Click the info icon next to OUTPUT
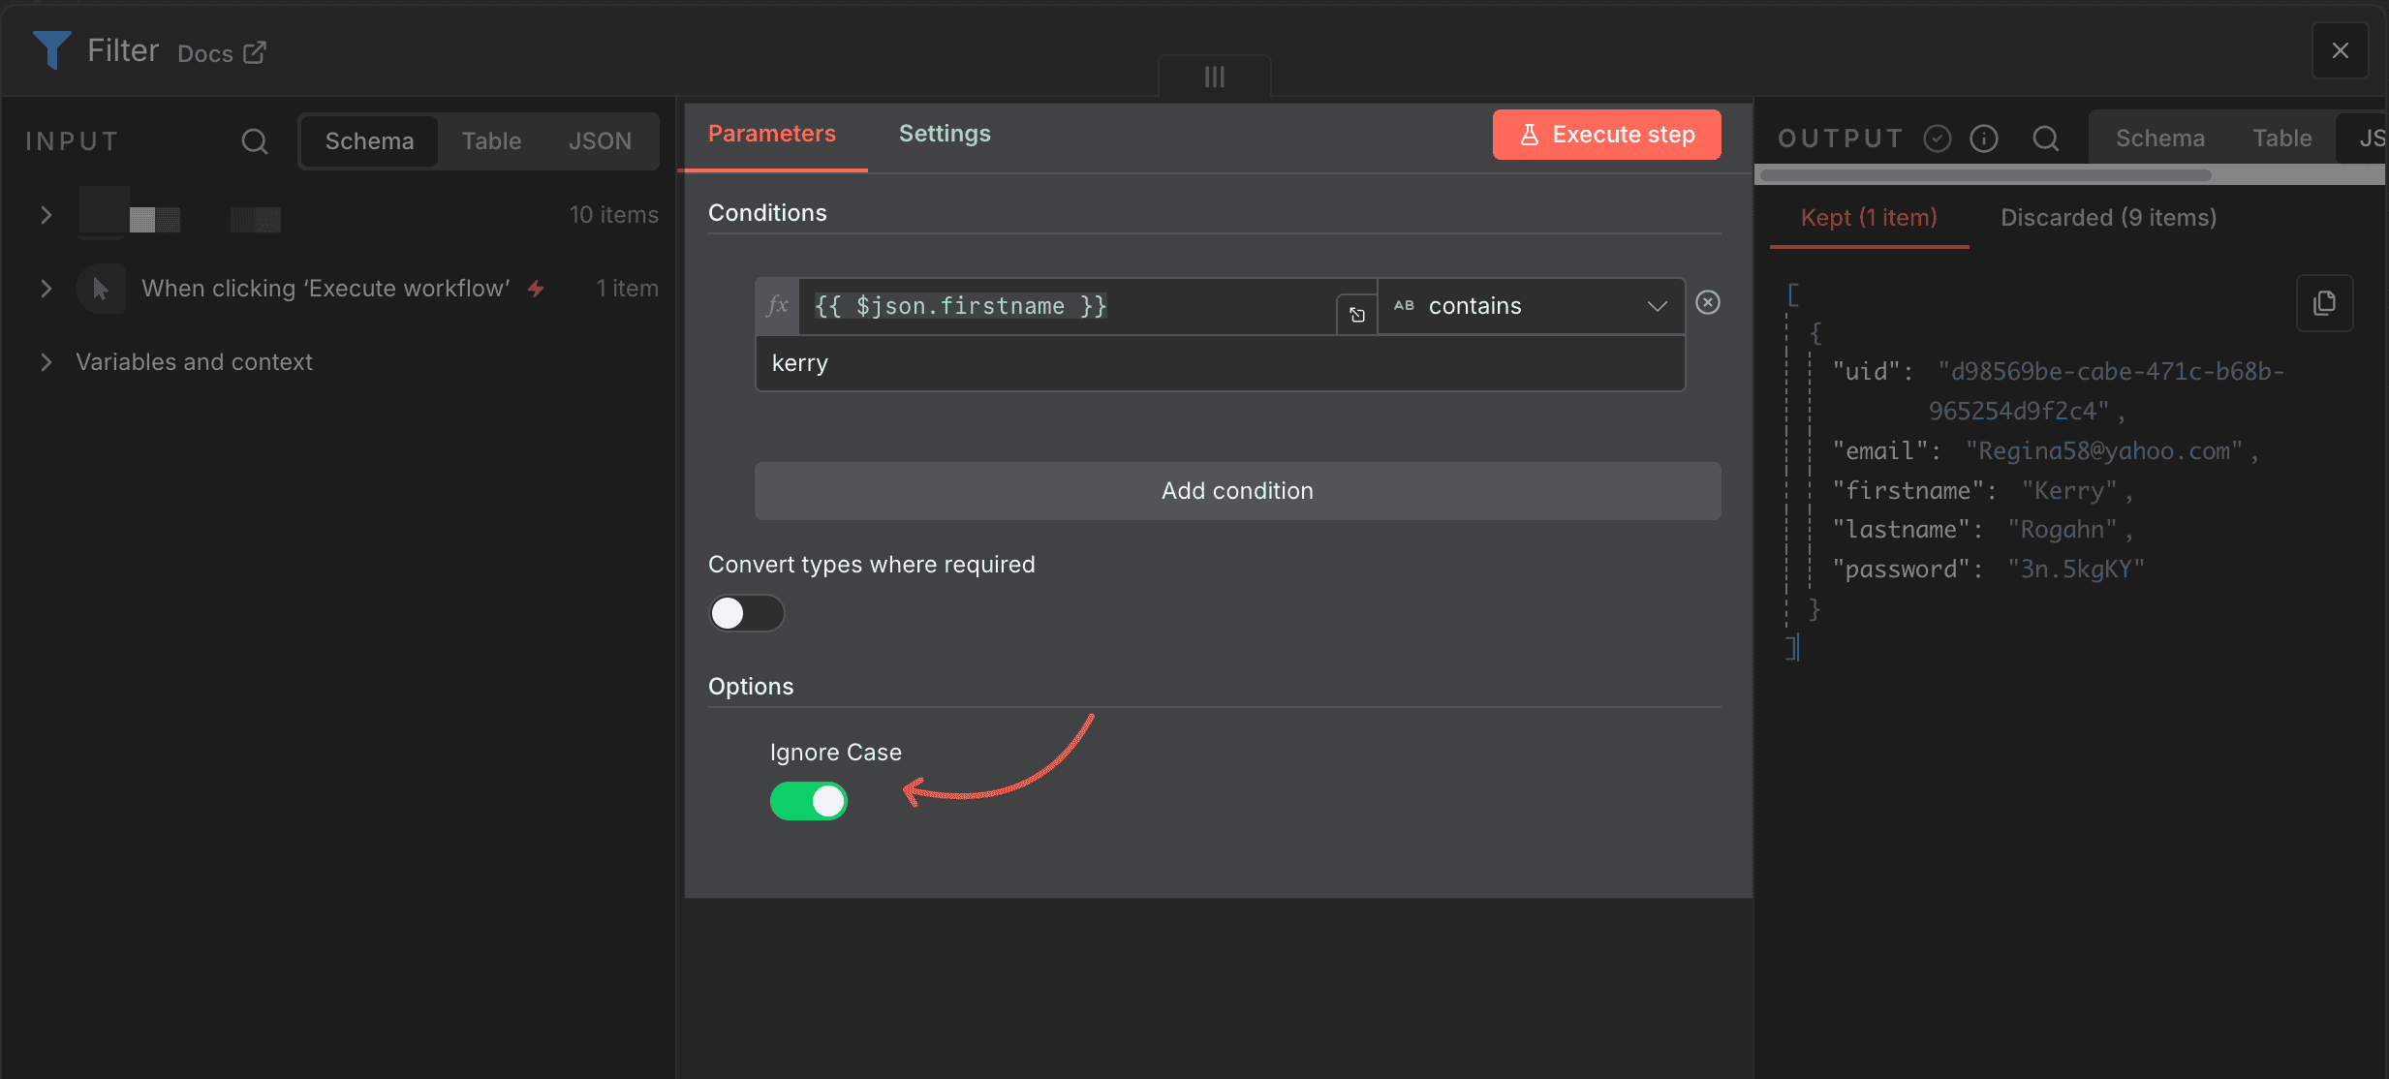Image resolution: width=2389 pixels, height=1079 pixels. point(1984,139)
